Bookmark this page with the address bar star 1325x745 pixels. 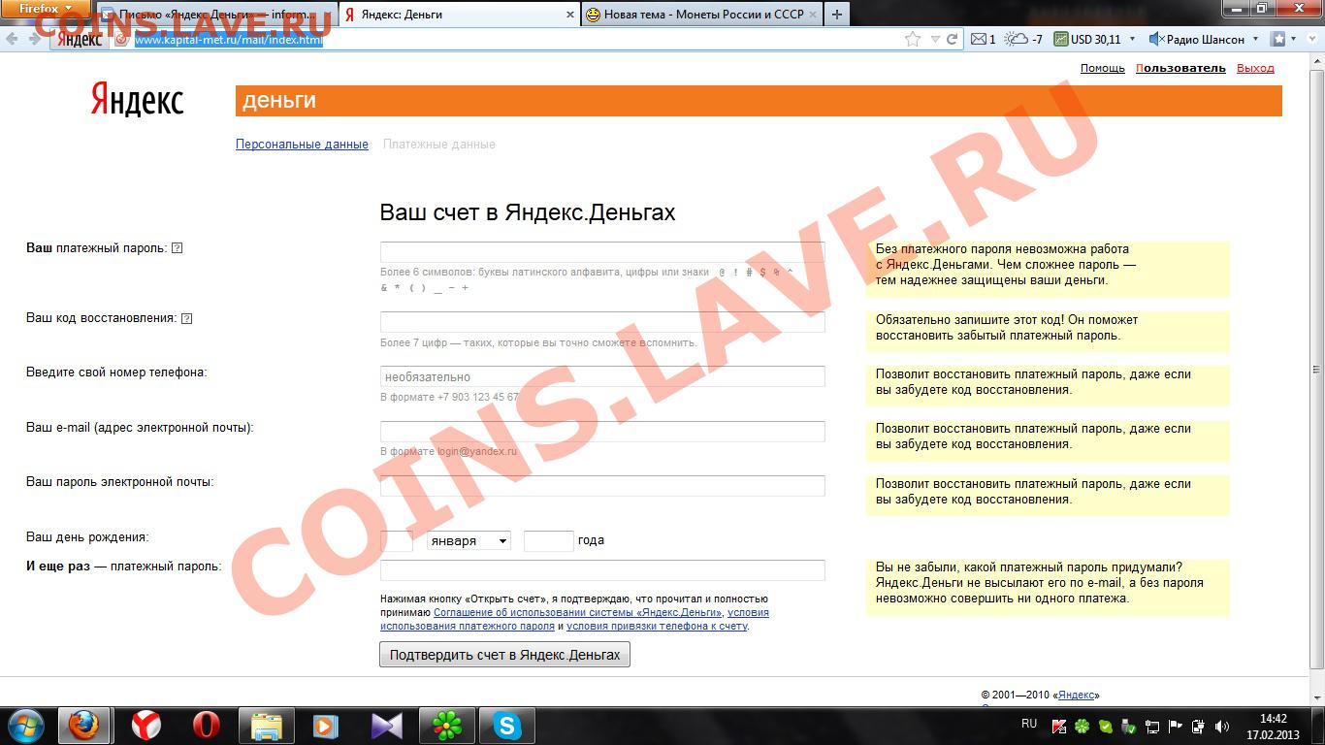pos(913,40)
